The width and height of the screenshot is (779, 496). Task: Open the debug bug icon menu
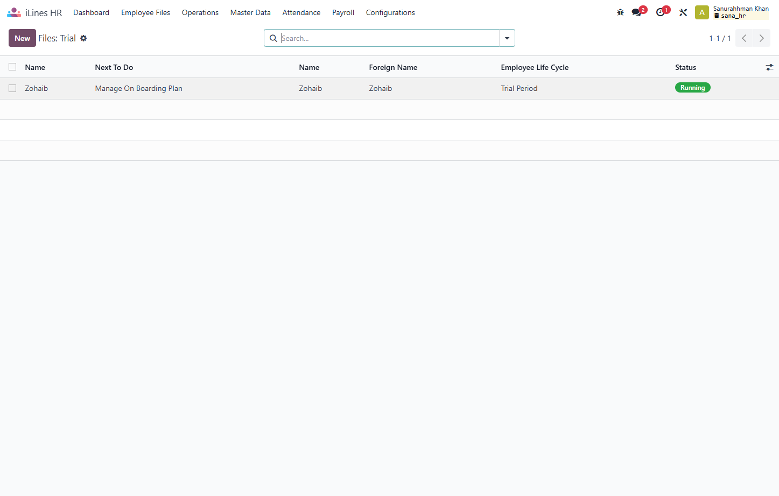pos(620,12)
